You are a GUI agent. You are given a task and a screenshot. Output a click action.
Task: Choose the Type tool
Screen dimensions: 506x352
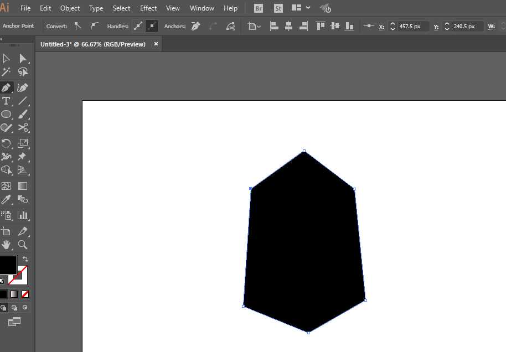[x=6, y=101]
